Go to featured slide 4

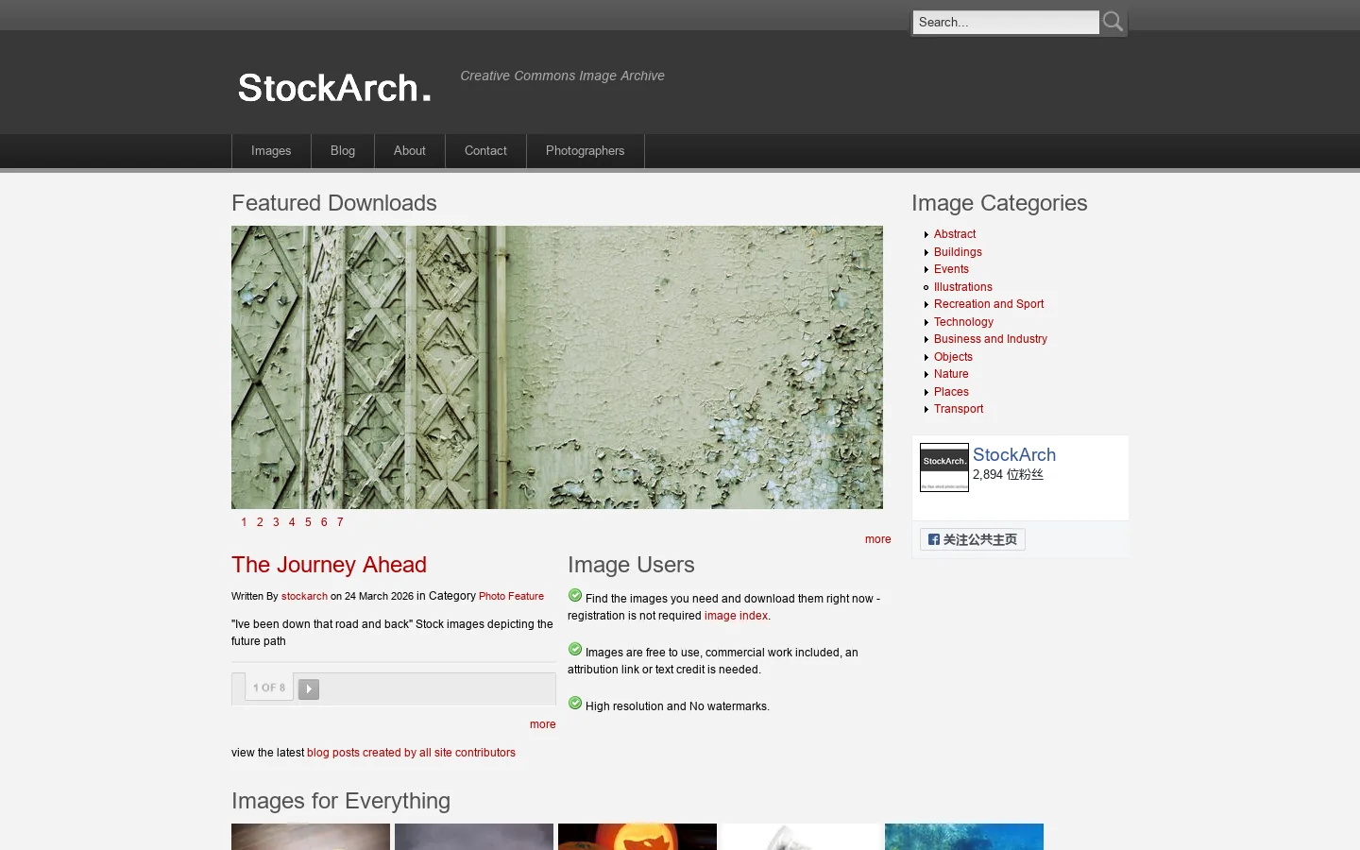tap(292, 522)
